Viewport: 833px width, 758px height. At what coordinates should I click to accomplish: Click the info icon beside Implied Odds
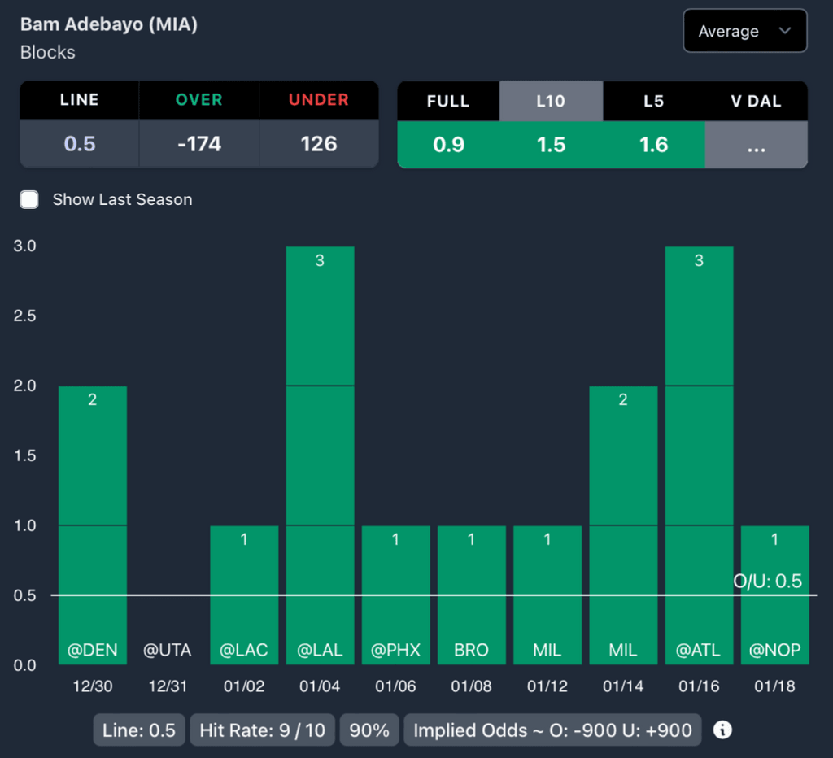coord(722,730)
